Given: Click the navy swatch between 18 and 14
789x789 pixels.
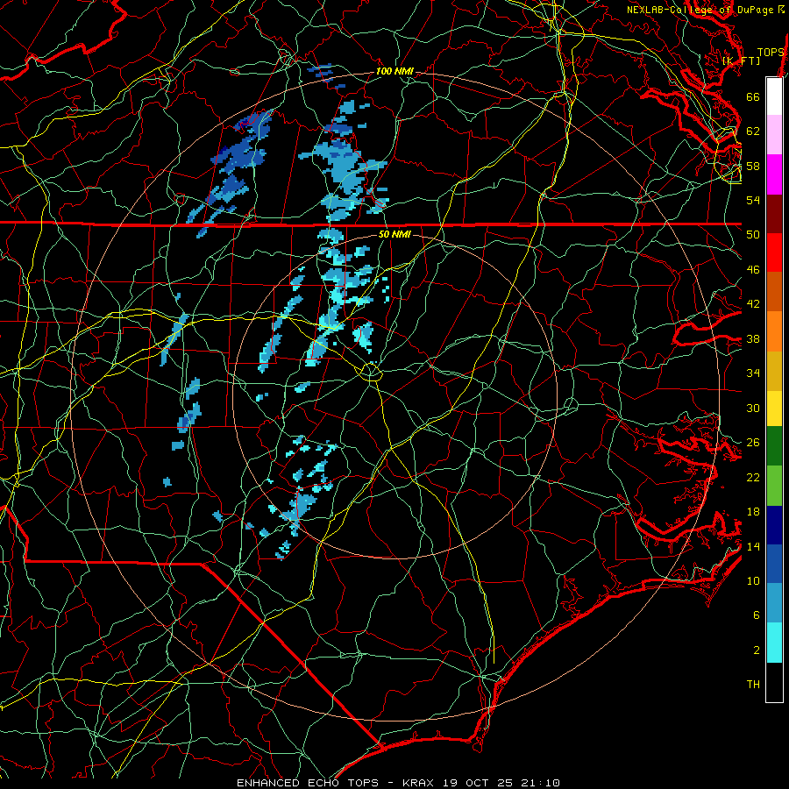Looking at the screenshot, I should (x=774, y=525).
